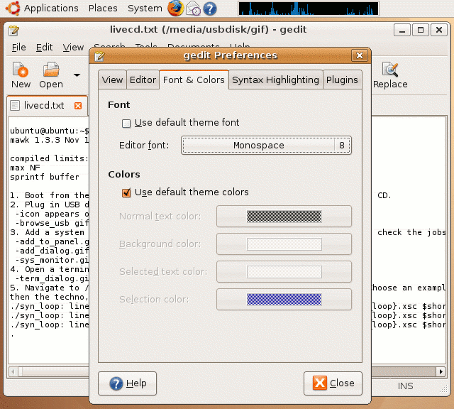This screenshot has width=454, height=409.
Task: Open the View menu in gedit
Action: (x=73, y=48)
